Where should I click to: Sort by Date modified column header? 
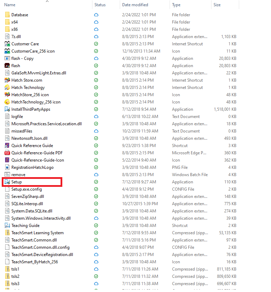pyautogui.click(x=135, y=5)
